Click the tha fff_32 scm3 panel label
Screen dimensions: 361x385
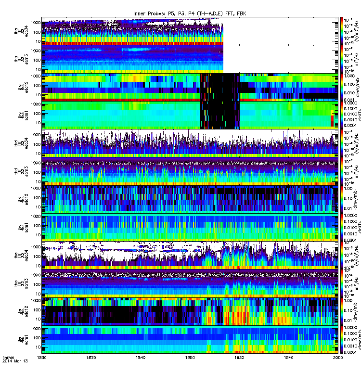pos(21,59)
